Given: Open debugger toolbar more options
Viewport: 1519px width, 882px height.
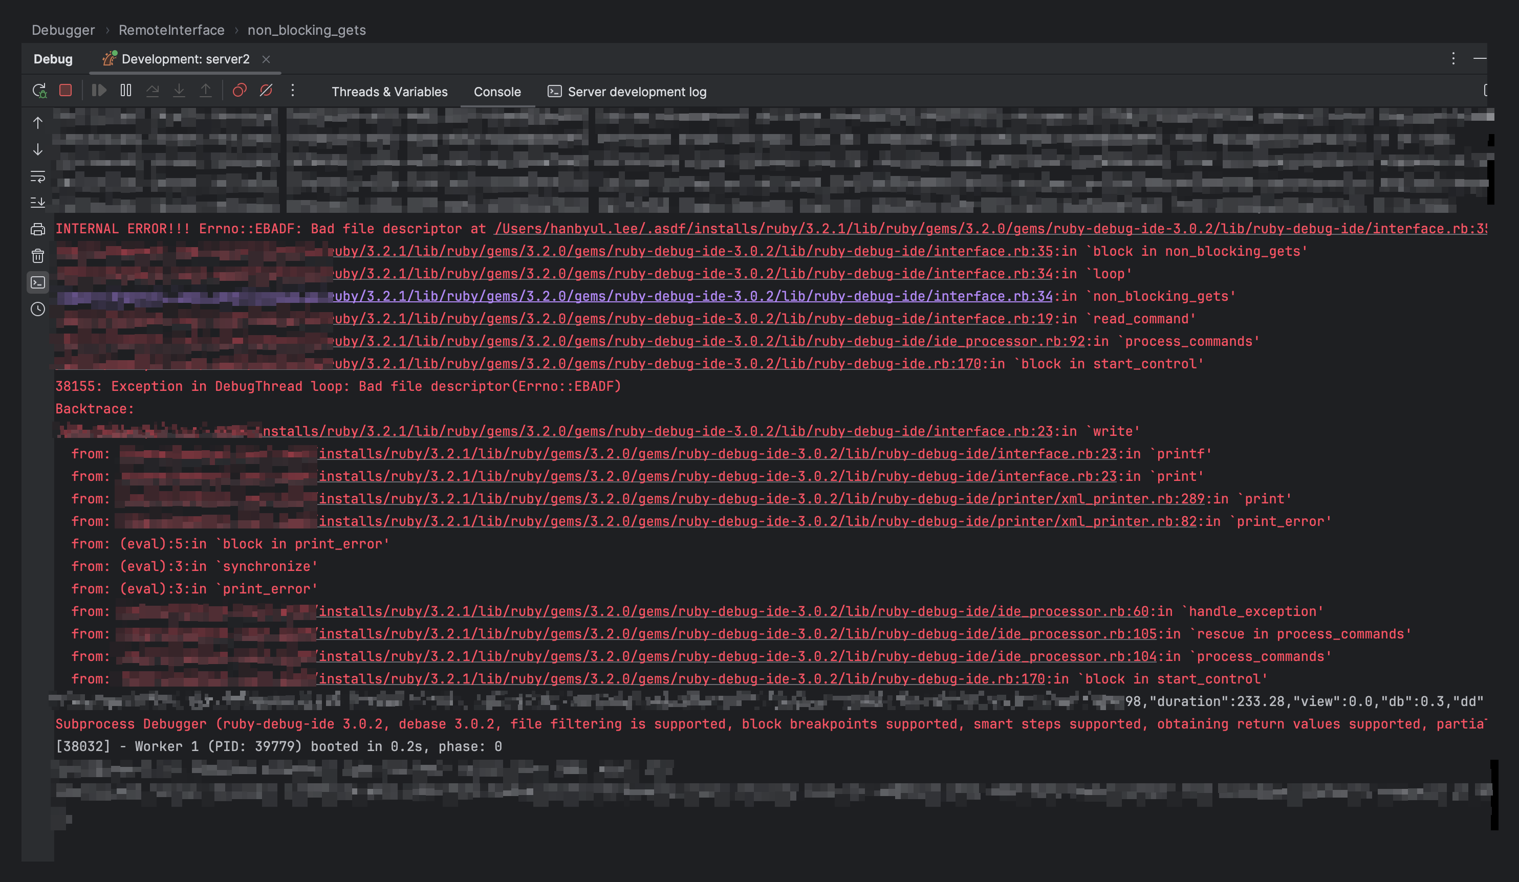Looking at the screenshot, I should [293, 91].
